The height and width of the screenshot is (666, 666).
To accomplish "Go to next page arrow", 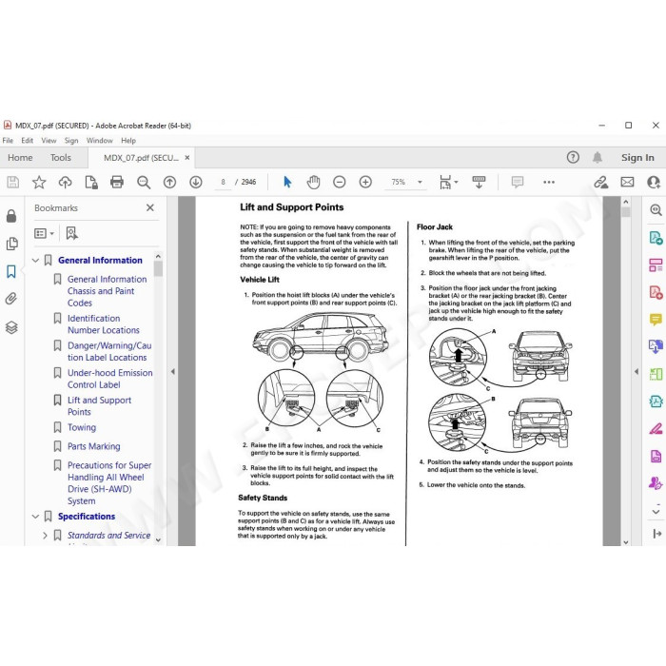I will (196, 183).
